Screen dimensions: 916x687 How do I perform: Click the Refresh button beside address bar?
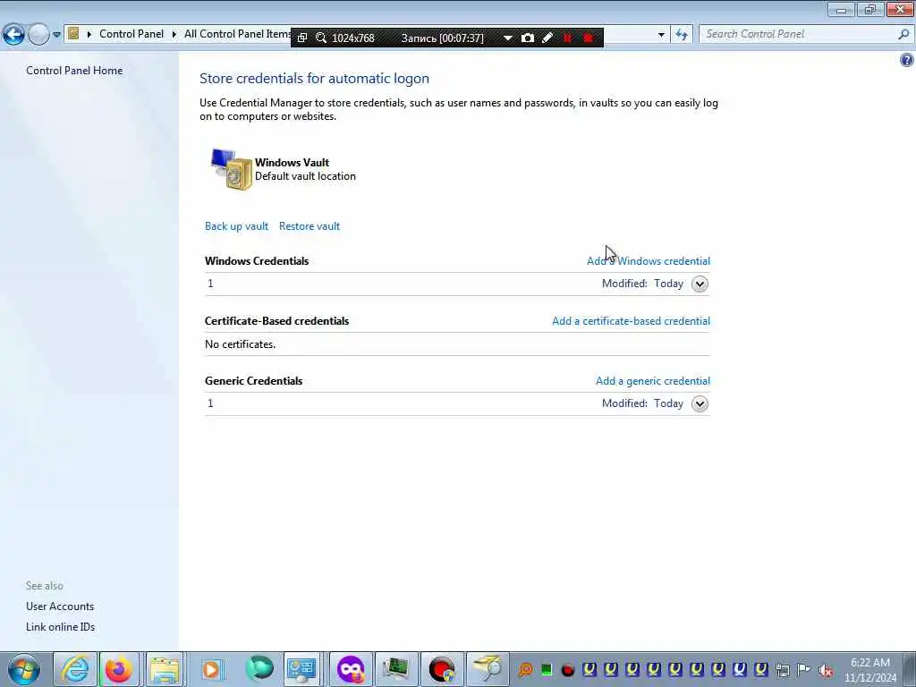coord(682,35)
